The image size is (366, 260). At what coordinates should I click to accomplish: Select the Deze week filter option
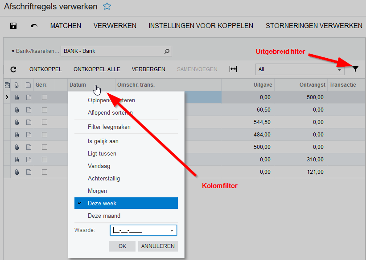tap(126, 203)
